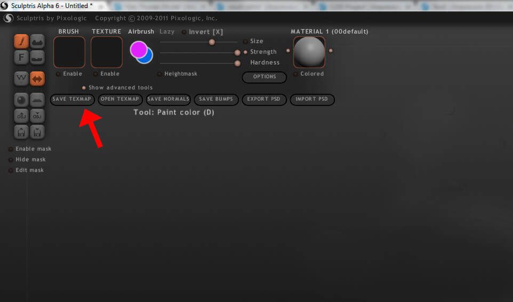
Task: Click the SAVE NORMALS button
Action: 168,99
